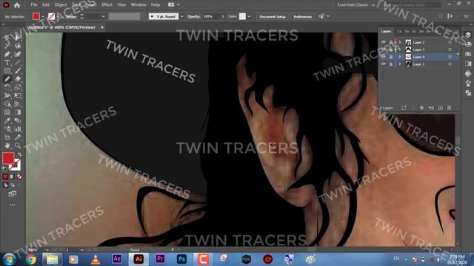This screenshot has height=266, width=474.
Task: Select the Paintbrush tool
Action: (18, 71)
